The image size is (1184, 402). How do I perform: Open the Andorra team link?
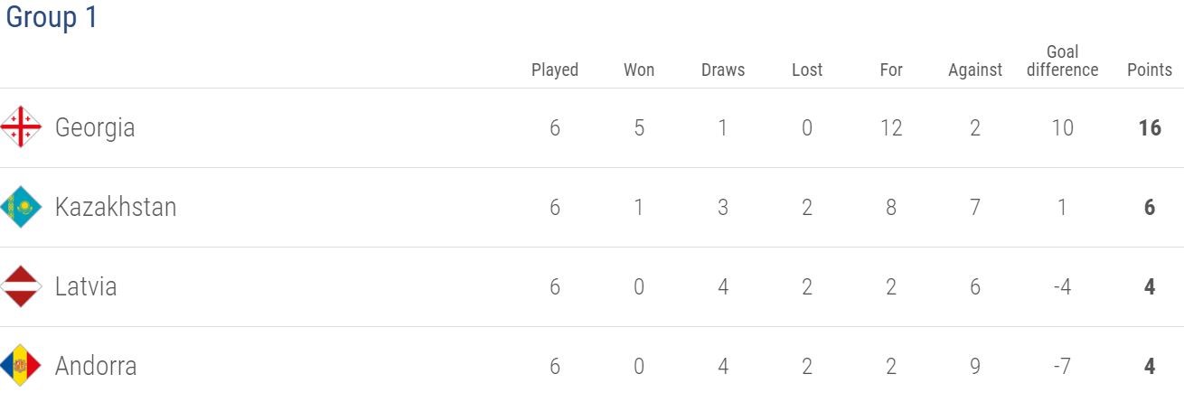(96, 366)
